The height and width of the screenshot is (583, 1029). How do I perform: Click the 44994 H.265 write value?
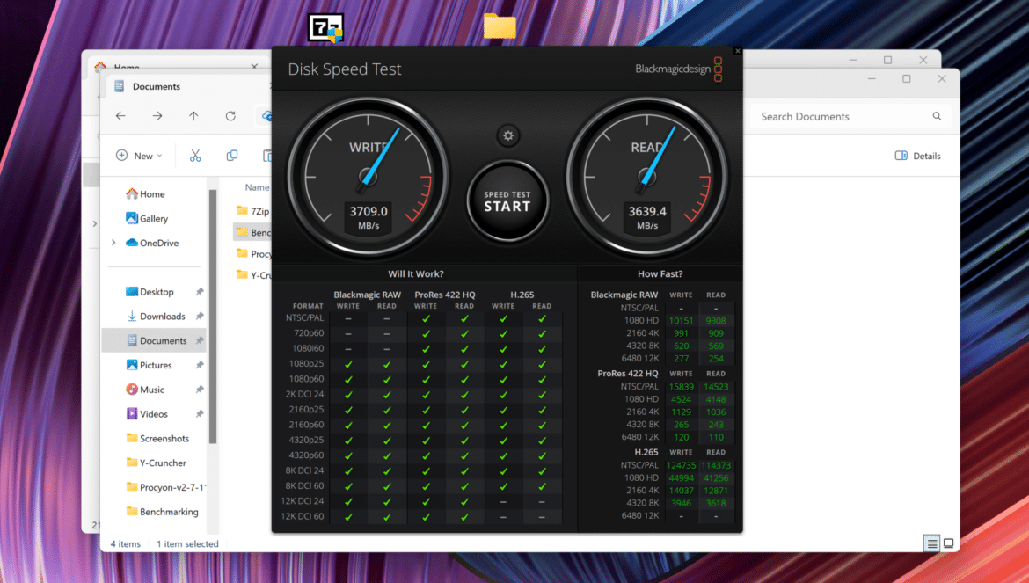681,477
